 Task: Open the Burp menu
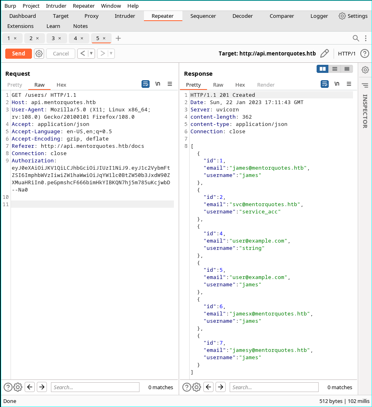(10, 6)
